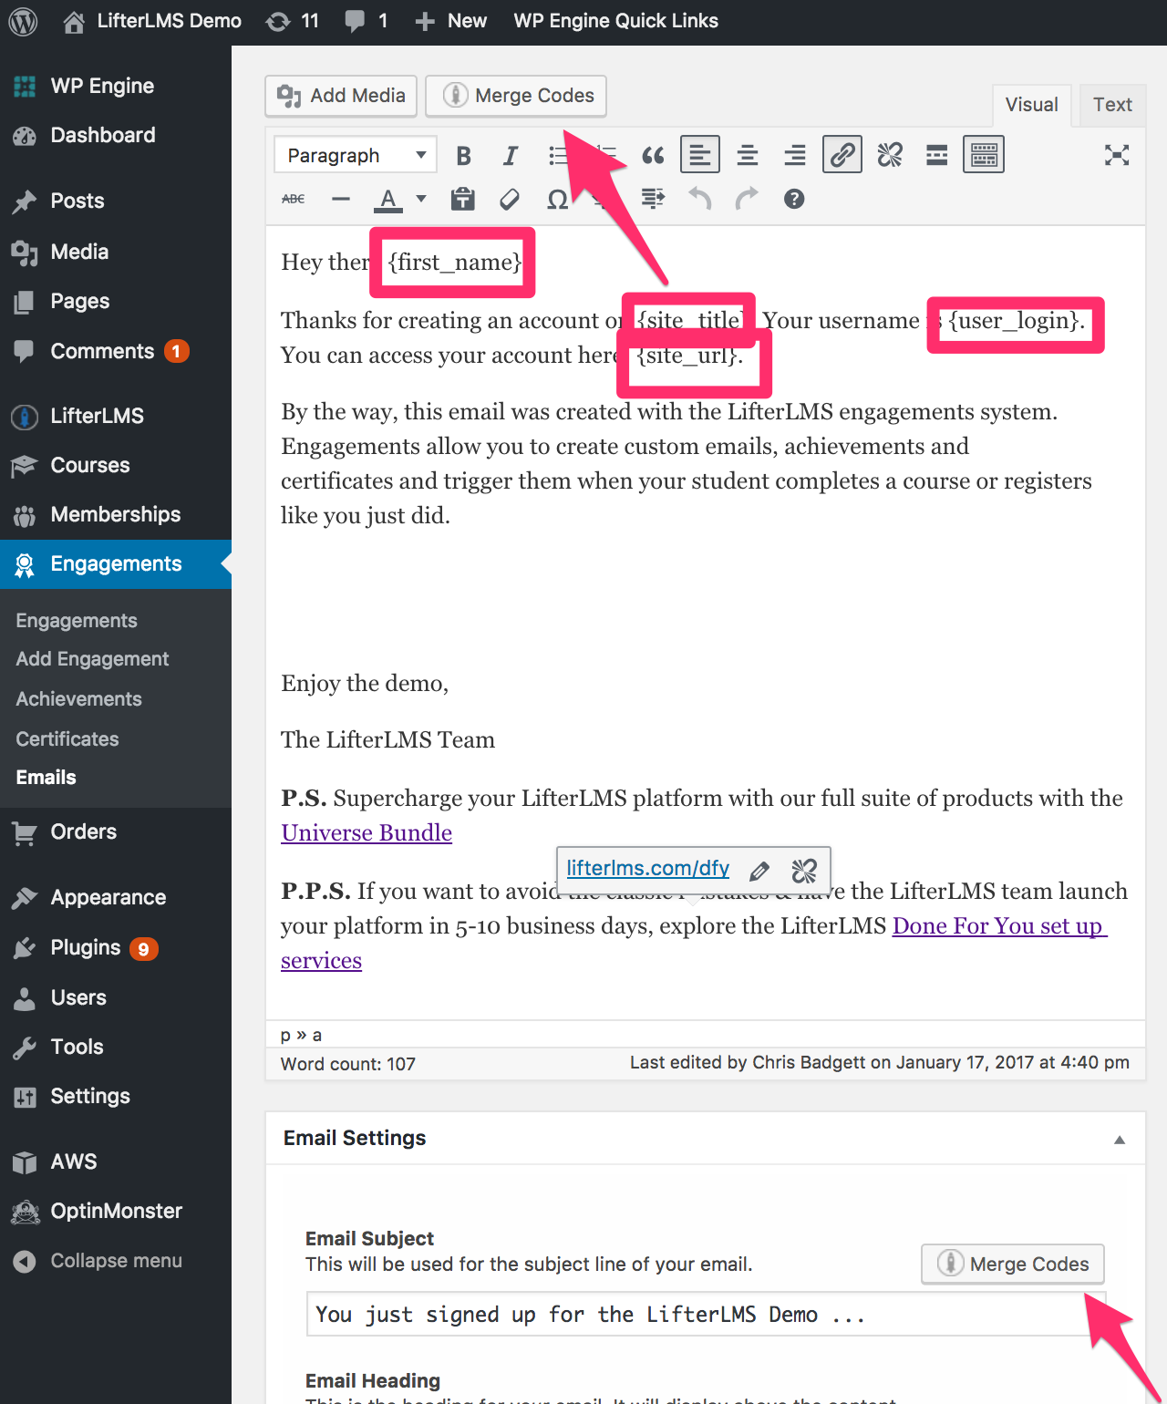The height and width of the screenshot is (1404, 1167).
Task: Align the paragraph center
Action: [747, 154]
